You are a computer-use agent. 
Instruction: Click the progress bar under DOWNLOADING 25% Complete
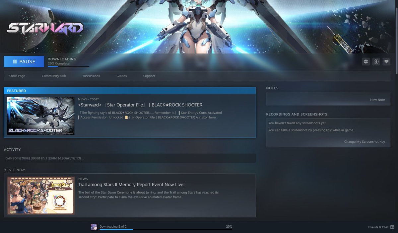click(x=68, y=66)
